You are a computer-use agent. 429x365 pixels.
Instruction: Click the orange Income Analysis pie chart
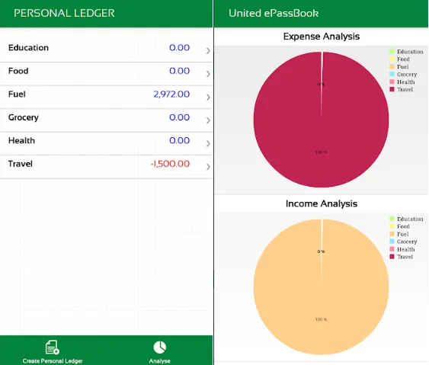(322, 287)
